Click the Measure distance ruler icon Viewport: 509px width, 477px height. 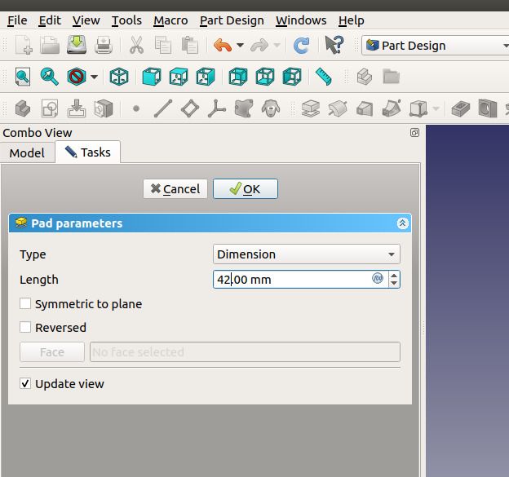[x=323, y=77]
